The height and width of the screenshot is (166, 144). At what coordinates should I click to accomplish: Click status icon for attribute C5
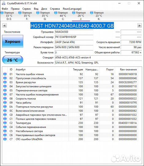pos(5,131)
